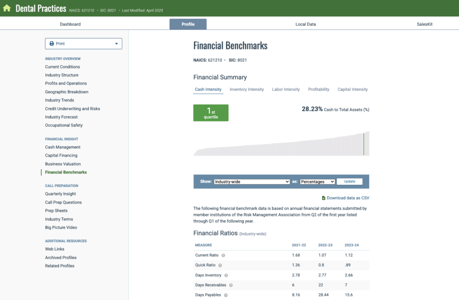Open the Print dropdown menu
Screen dimensions: 459x300
click(84, 44)
